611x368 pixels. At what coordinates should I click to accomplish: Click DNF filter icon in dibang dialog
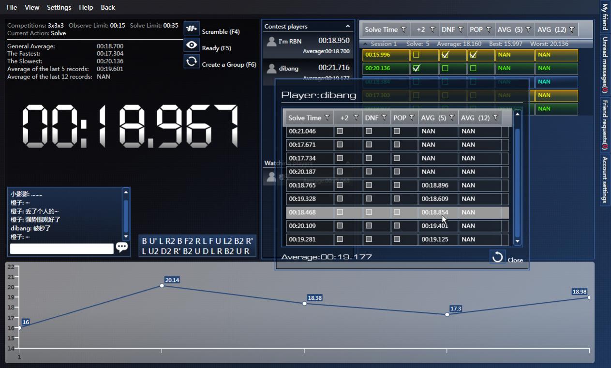384,118
